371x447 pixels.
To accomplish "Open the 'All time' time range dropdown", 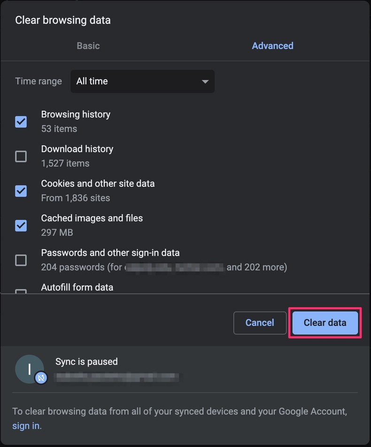I will click(142, 81).
